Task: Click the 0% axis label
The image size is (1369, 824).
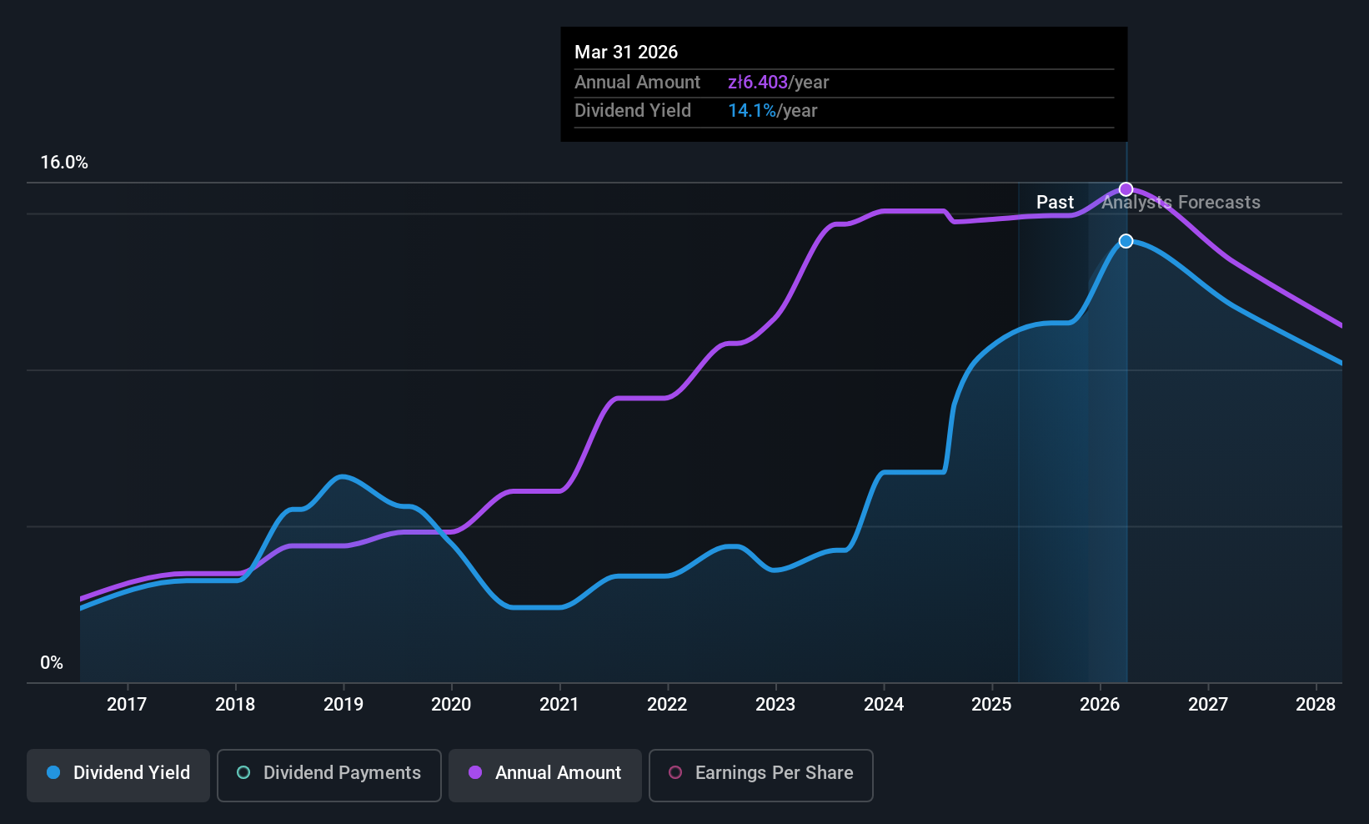Action: [51, 661]
